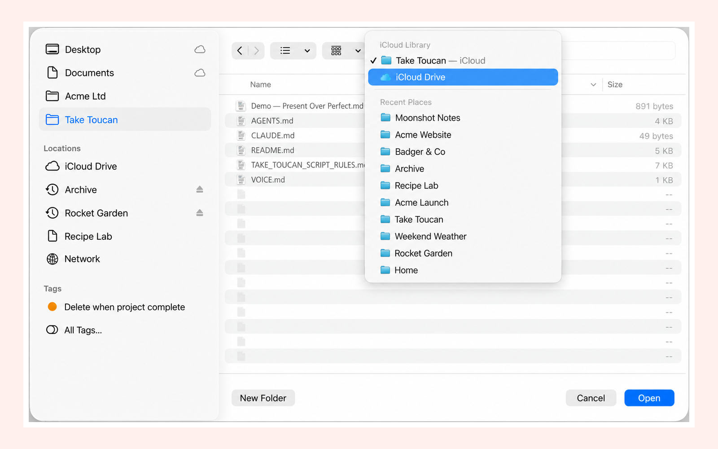The height and width of the screenshot is (449, 718).
Task: Click the search field at top right
Action: point(618,51)
